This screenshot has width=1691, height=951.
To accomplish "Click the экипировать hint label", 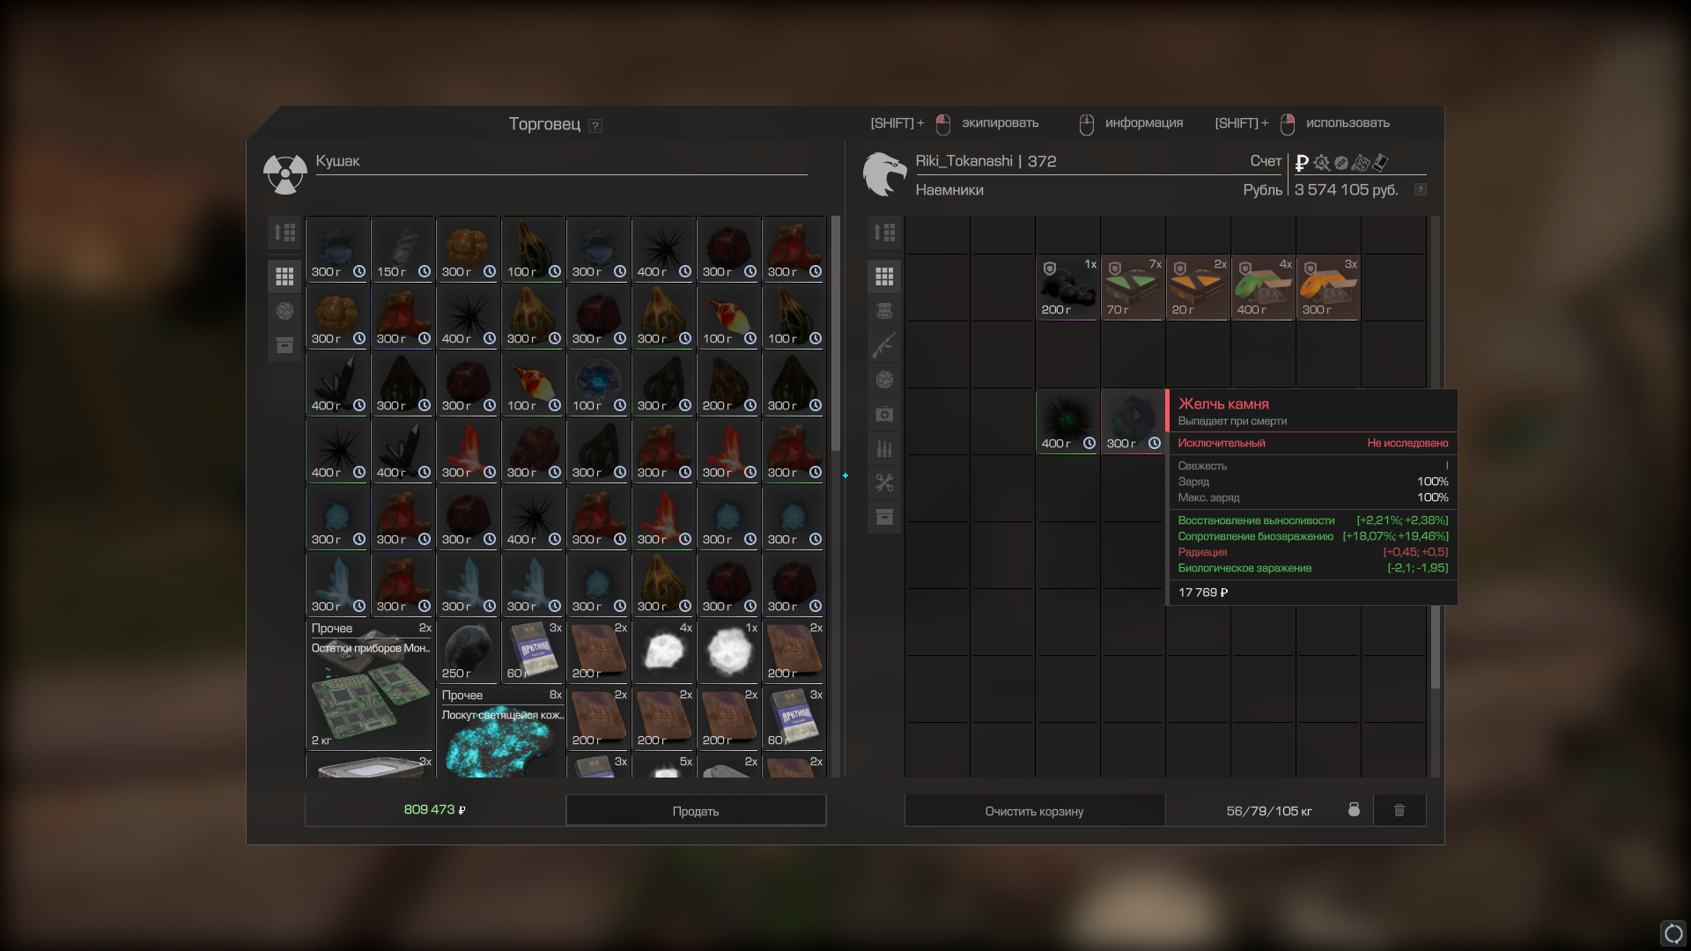I will (x=1000, y=123).
